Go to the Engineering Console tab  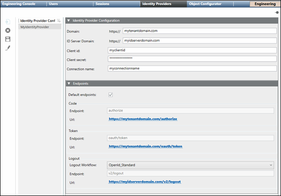20,4
